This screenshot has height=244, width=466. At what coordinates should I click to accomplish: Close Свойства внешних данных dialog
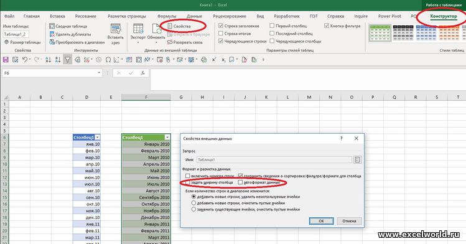(356, 138)
